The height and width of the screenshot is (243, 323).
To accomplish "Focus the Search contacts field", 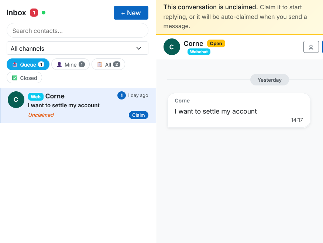I will [77, 31].
